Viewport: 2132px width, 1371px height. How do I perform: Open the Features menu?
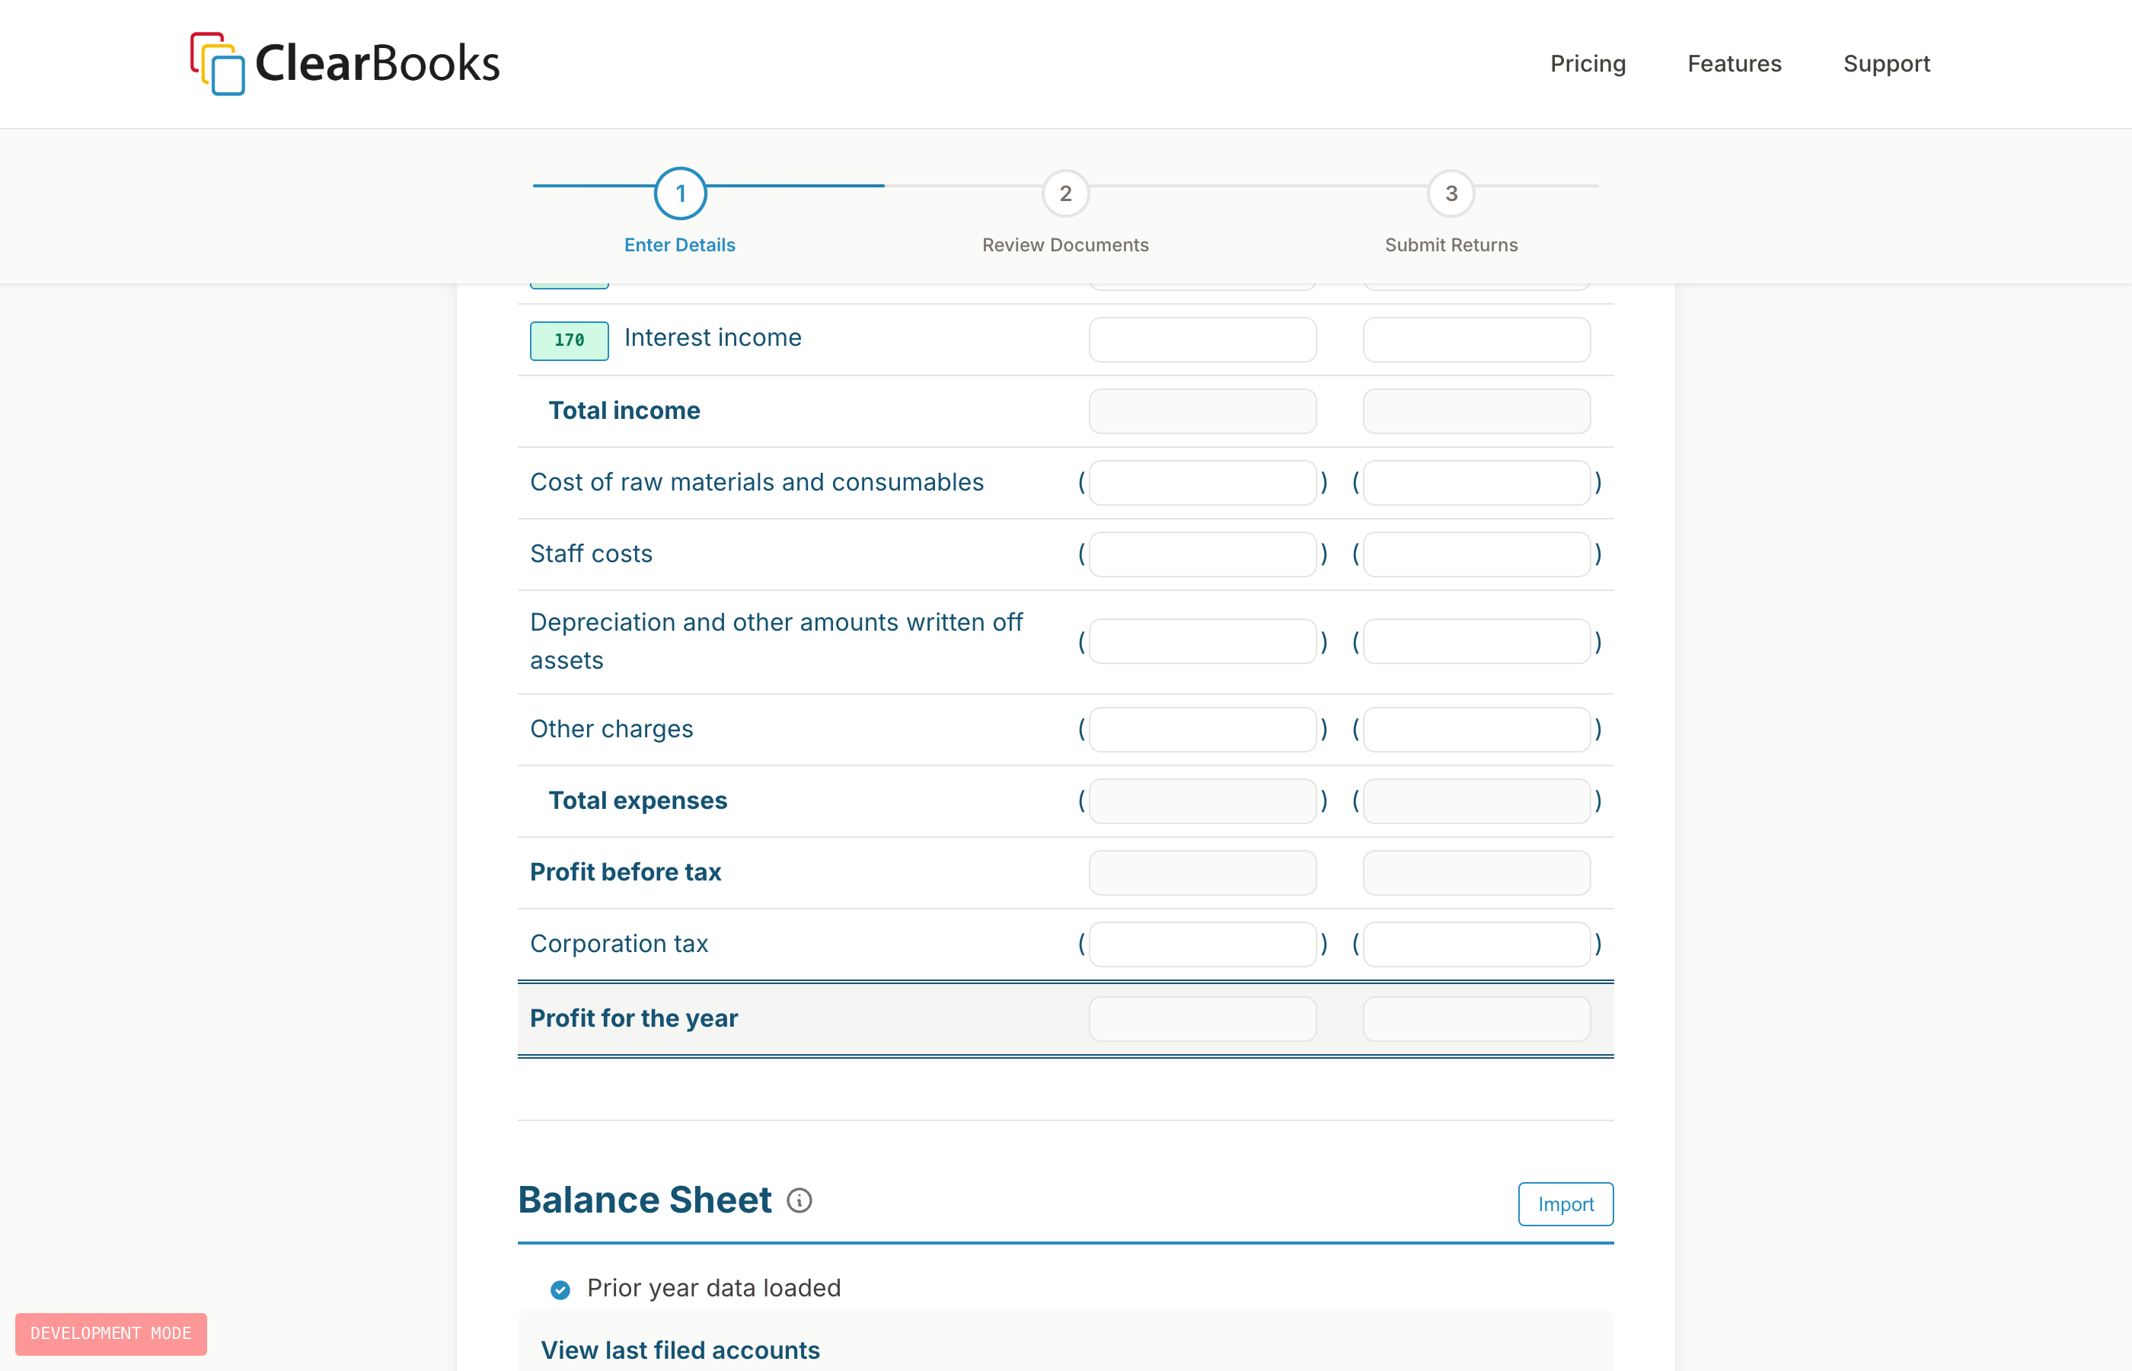click(x=1733, y=63)
